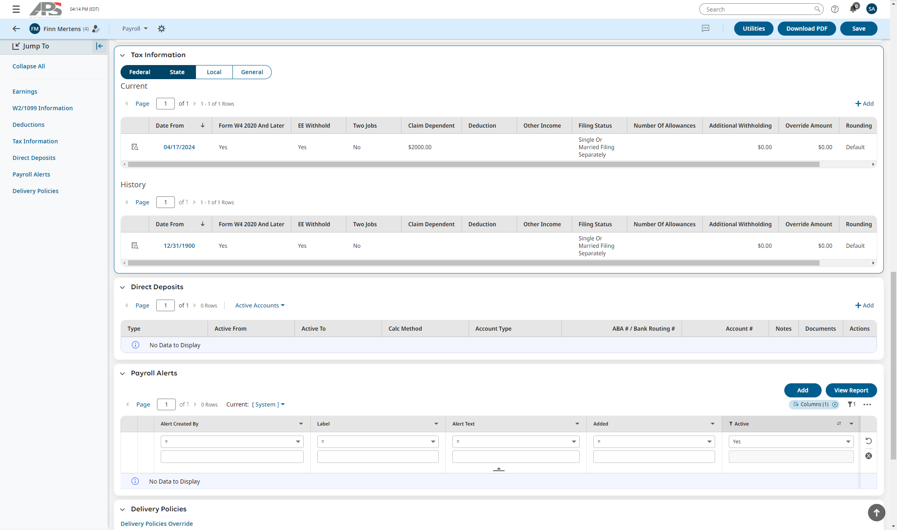View details icon for 12/31/1900 history row
The width and height of the screenshot is (897, 530).
[x=135, y=246]
